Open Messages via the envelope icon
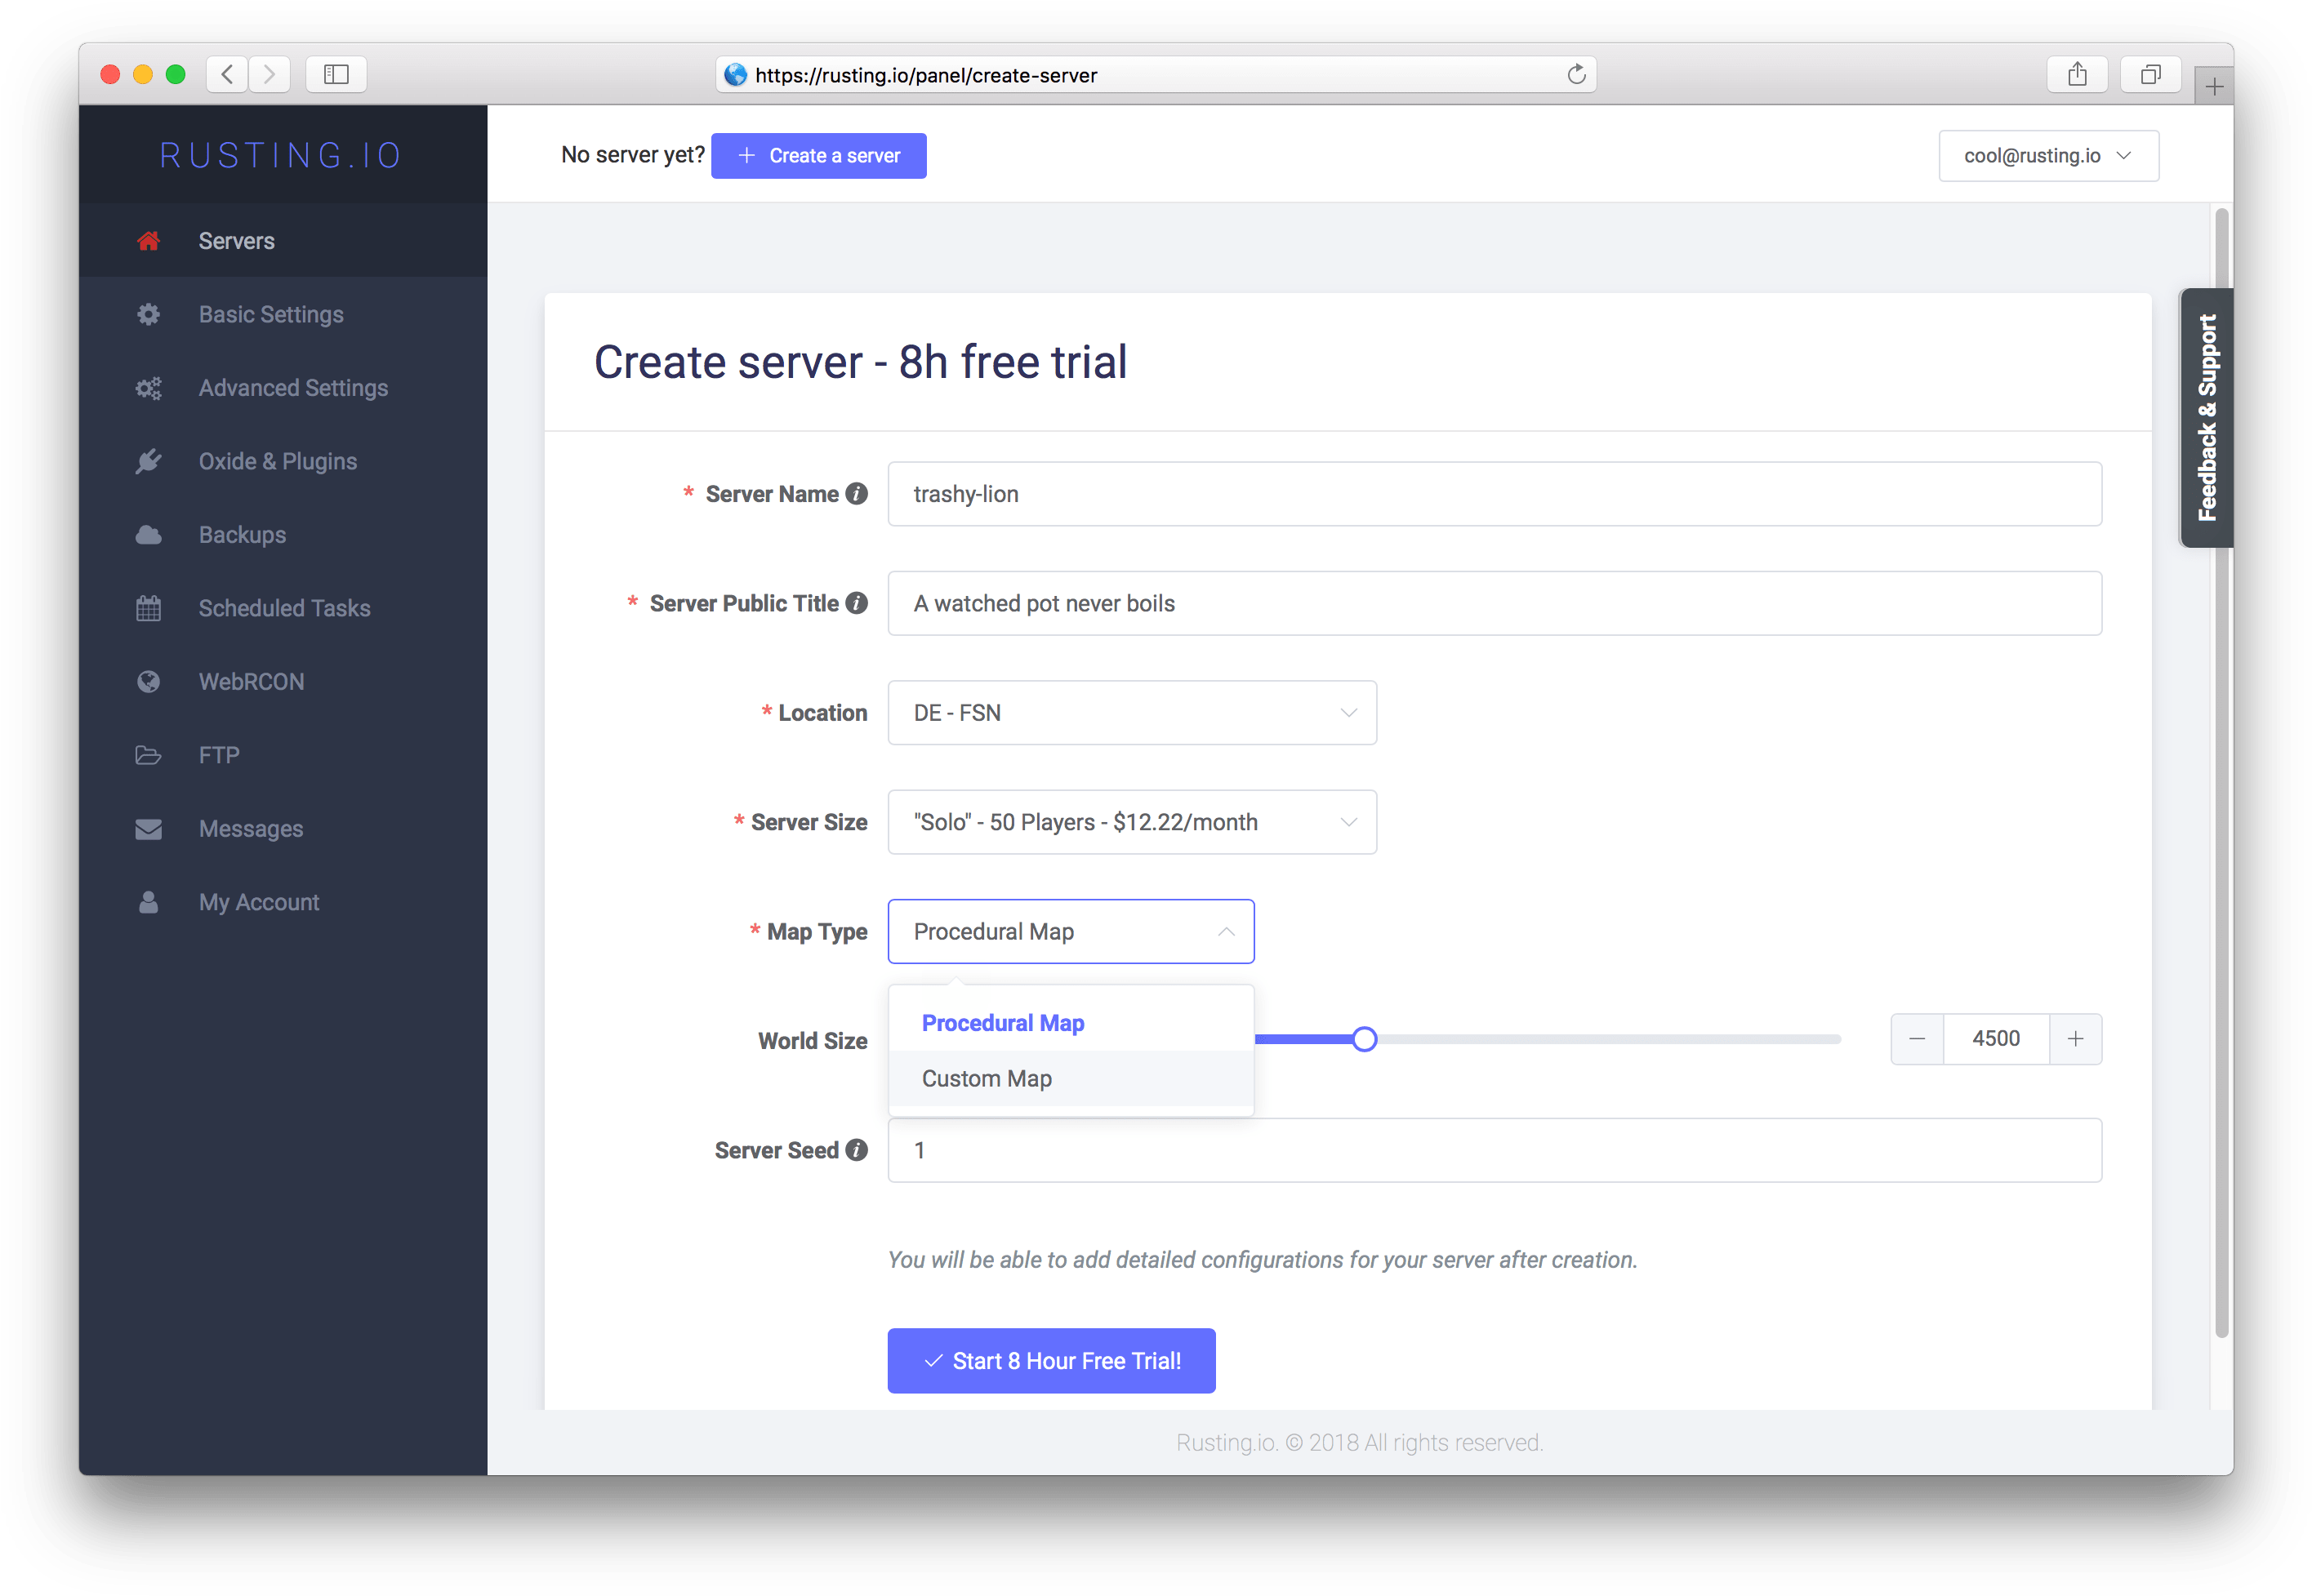This screenshot has width=2312, height=1596. point(148,828)
